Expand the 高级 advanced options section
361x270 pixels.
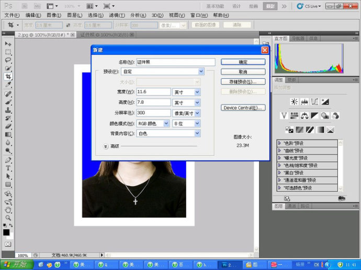pyautogui.click(x=106, y=146)
